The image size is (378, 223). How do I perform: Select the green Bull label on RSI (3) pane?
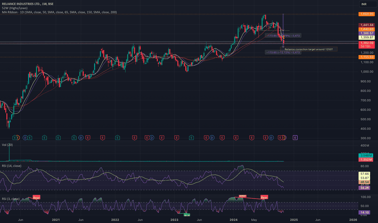(x=187, y=215)
